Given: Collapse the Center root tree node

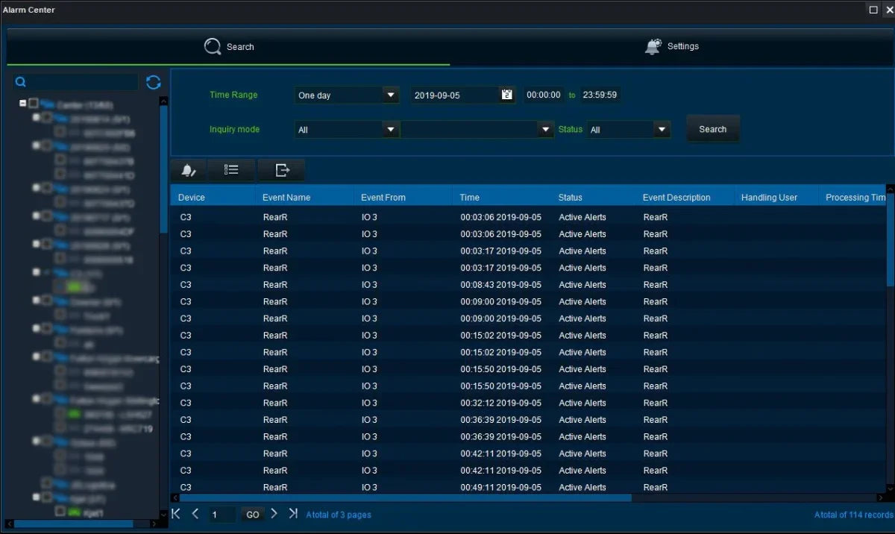Looking at the screenshot, I should click(x=23, y=104).
